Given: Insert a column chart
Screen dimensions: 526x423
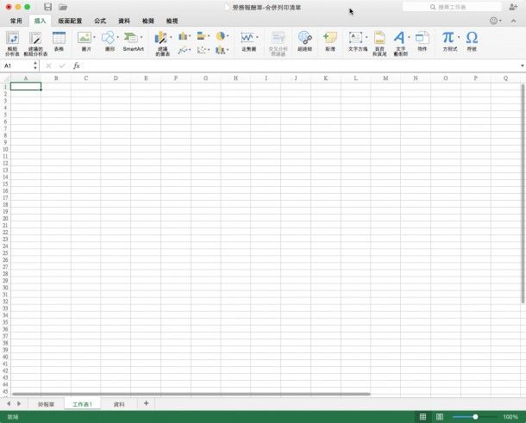Looking at the screenshot, I should tap(183, 36).
